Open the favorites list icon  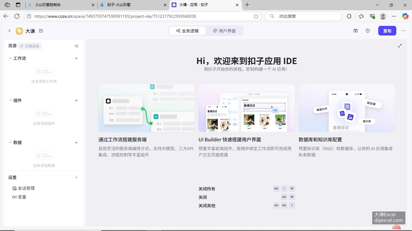click(x=361, y=16)
